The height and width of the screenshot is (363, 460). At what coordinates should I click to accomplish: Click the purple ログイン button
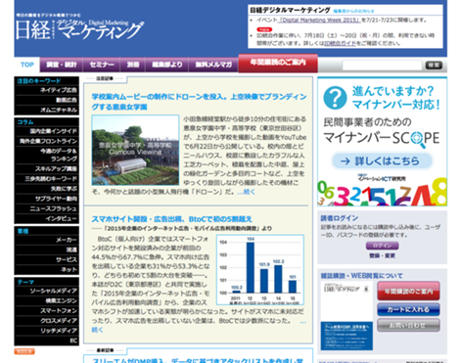coord(382,246)
